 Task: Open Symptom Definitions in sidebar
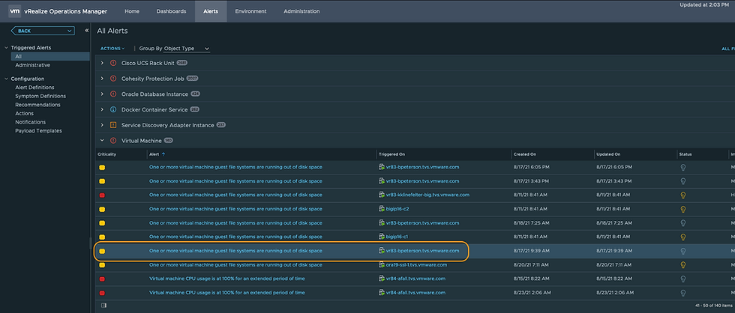click(40, 96)
